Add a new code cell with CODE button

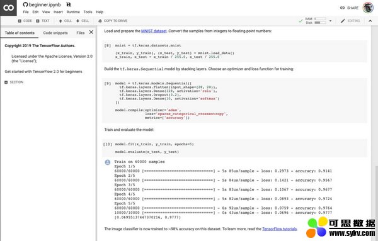(25, 21)
